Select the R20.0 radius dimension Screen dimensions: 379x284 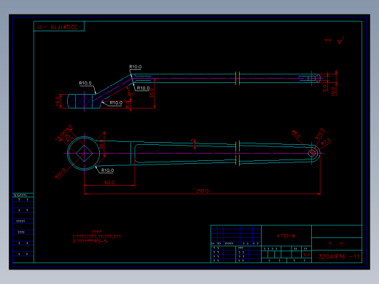tap(60, 173)
